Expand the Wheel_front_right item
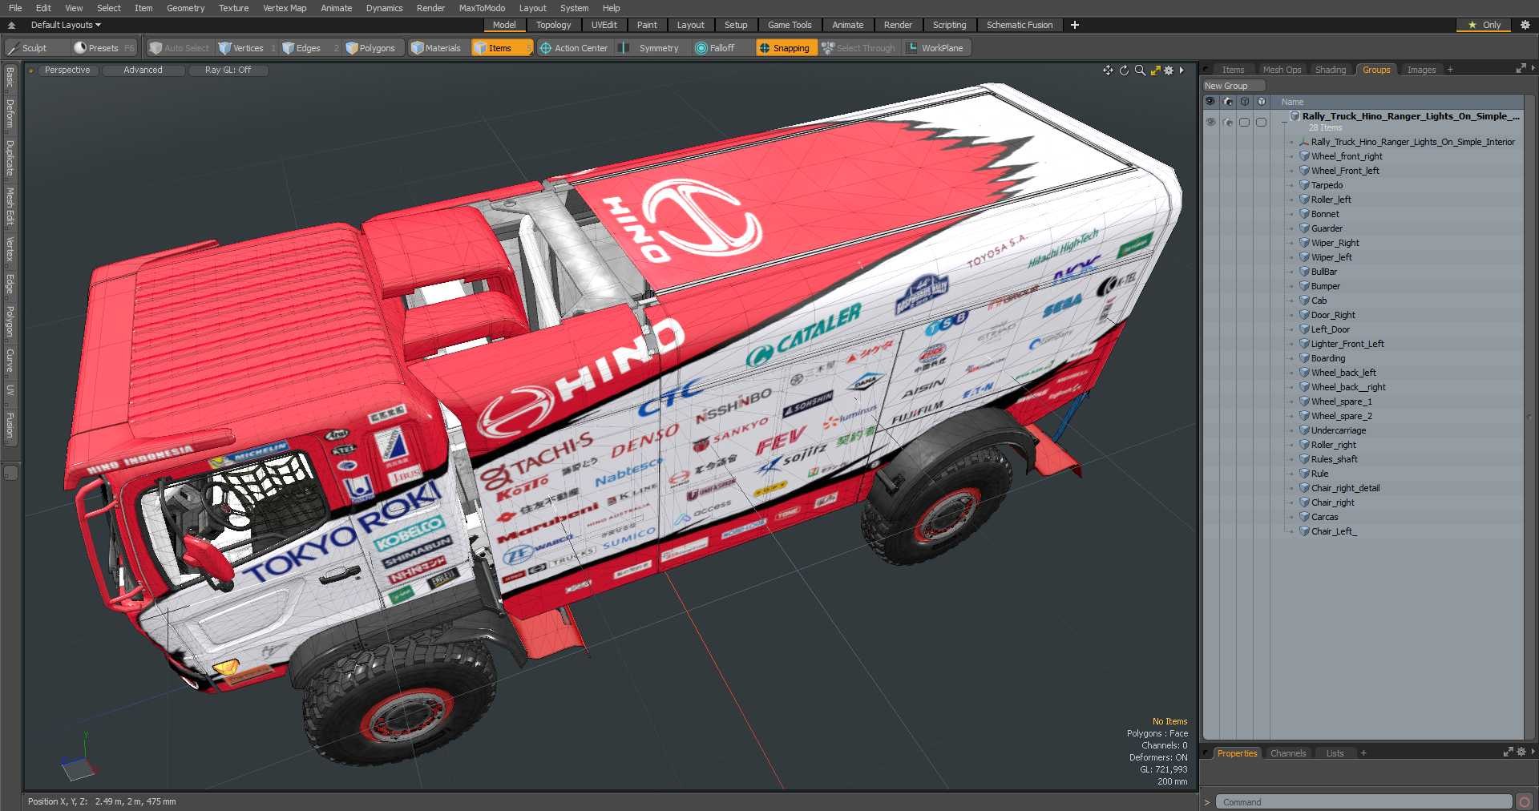Viewport: 1539px width, 811px height. (x=1291, y=157)
